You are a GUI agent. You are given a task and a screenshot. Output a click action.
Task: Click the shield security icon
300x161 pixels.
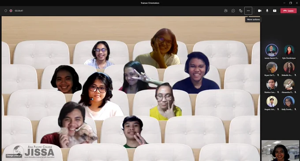pos(6,11)
